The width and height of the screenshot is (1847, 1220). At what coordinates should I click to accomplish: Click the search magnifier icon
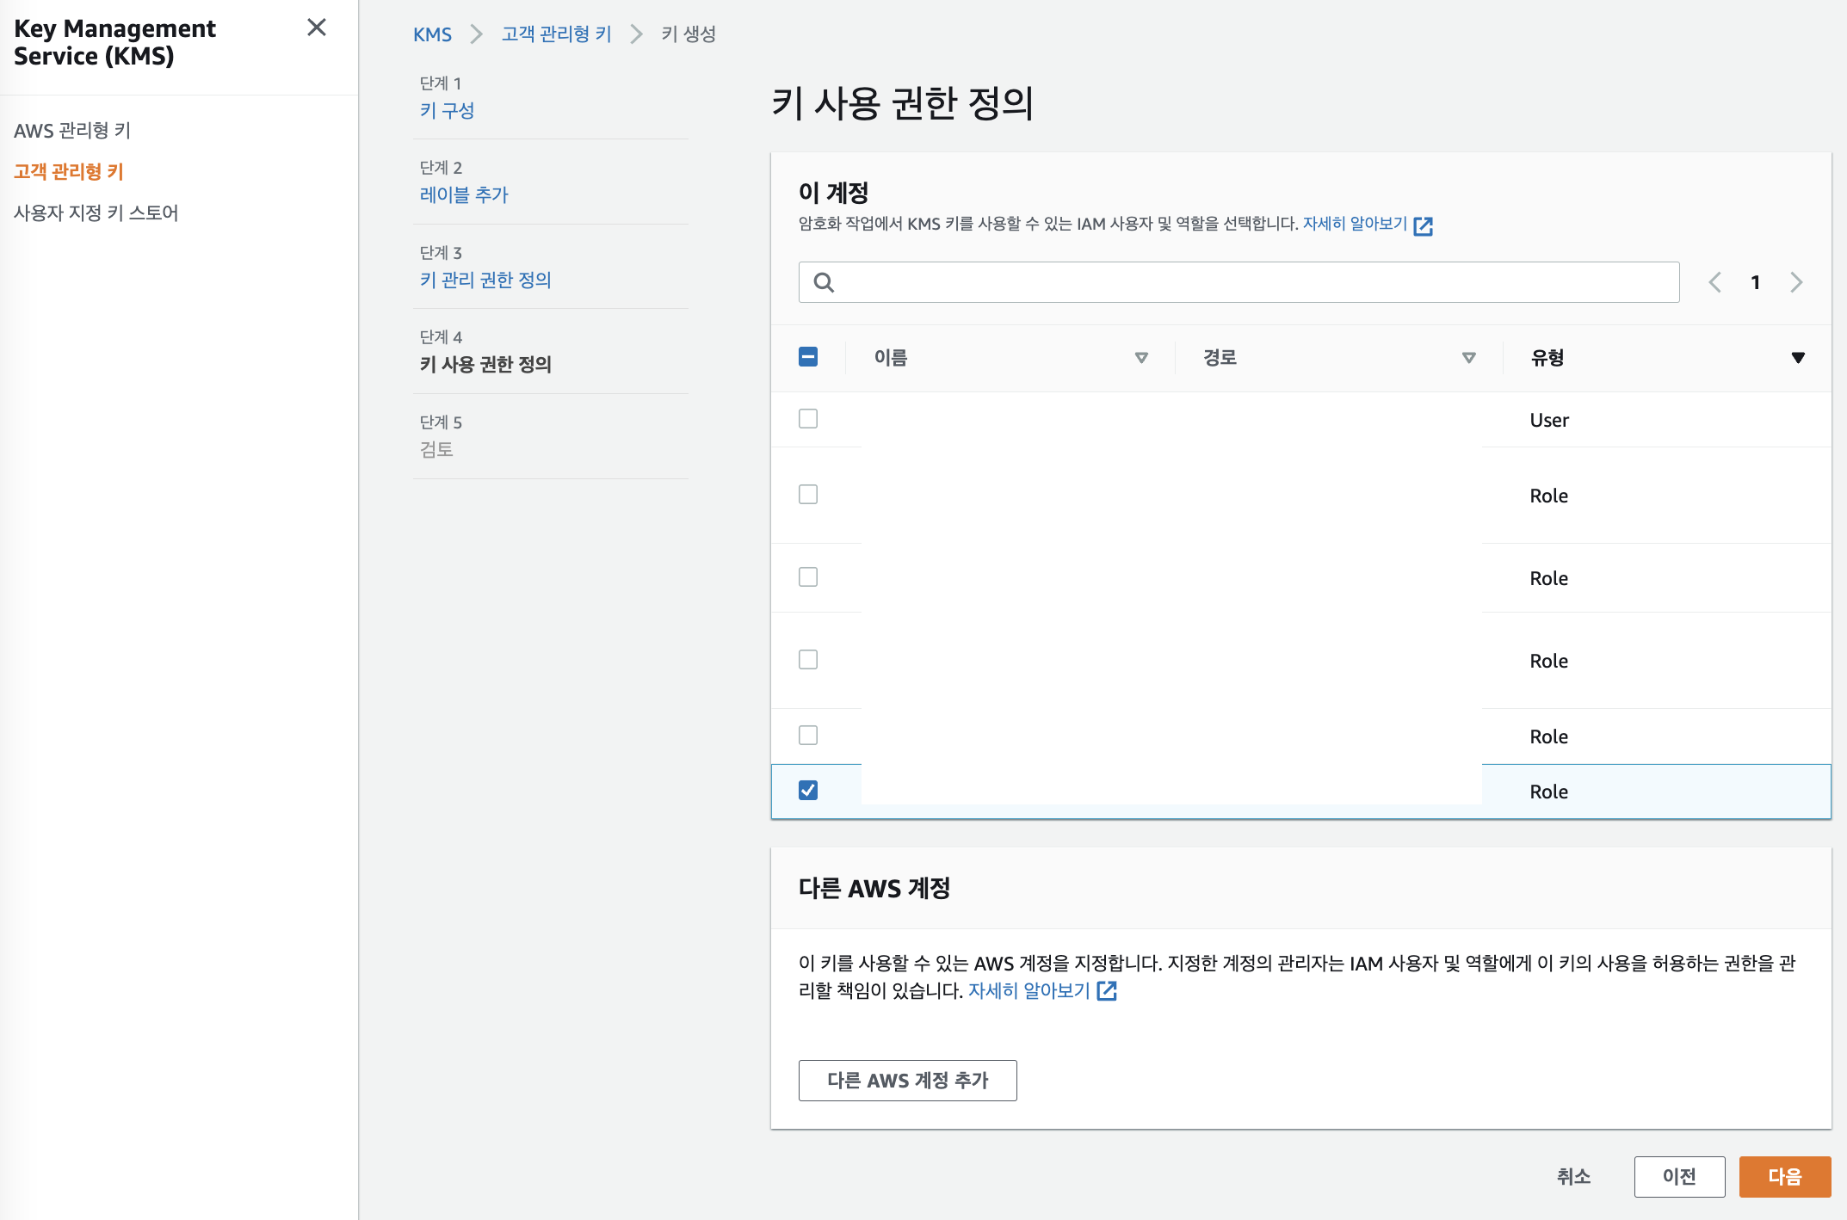point(824,282)
